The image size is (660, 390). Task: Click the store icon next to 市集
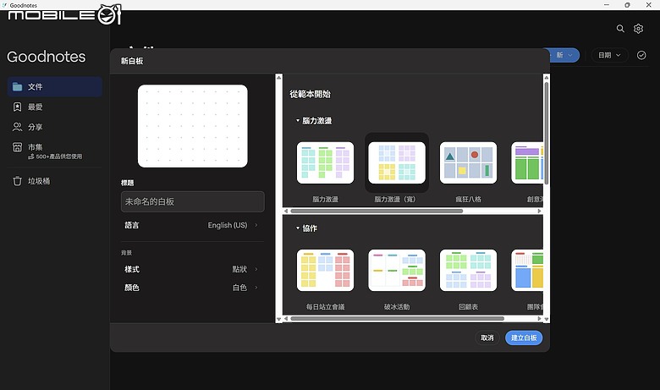(x=17, y=147)
